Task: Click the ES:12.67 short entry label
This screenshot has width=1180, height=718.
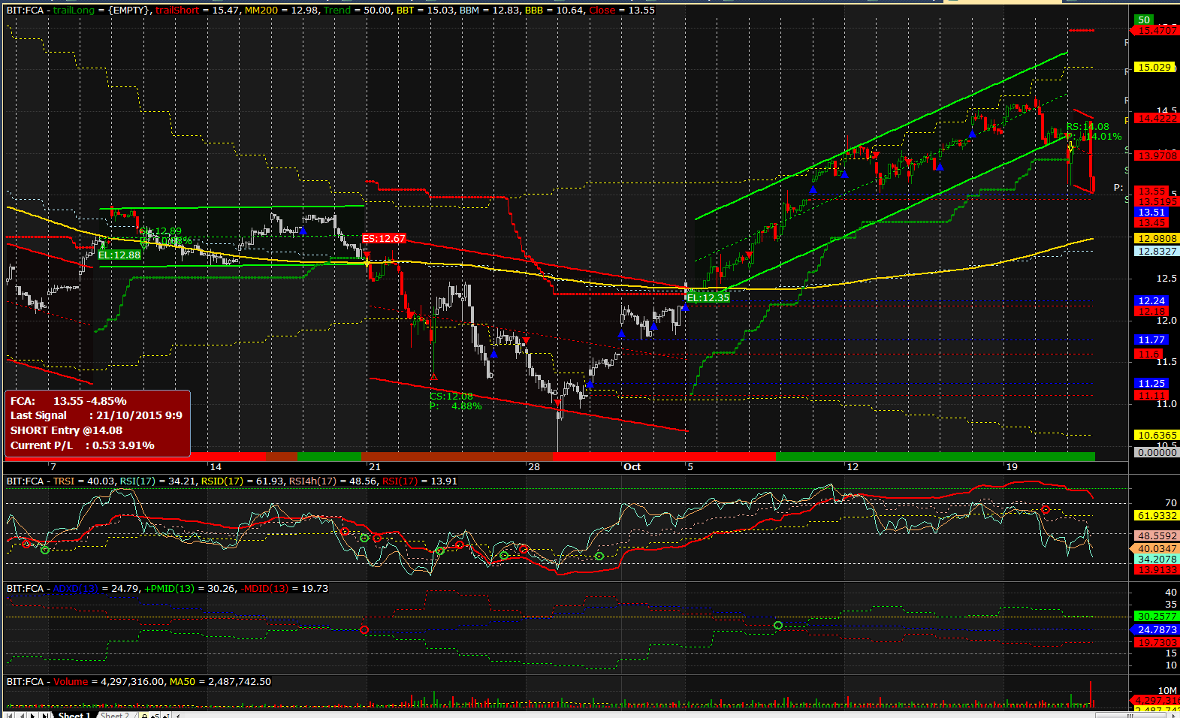Action: coord(384,238)
